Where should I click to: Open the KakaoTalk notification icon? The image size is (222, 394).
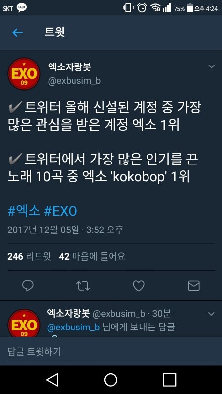tap(22, 8)
